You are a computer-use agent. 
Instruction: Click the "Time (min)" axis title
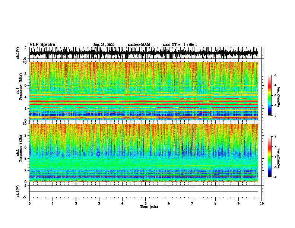(149, 207)
